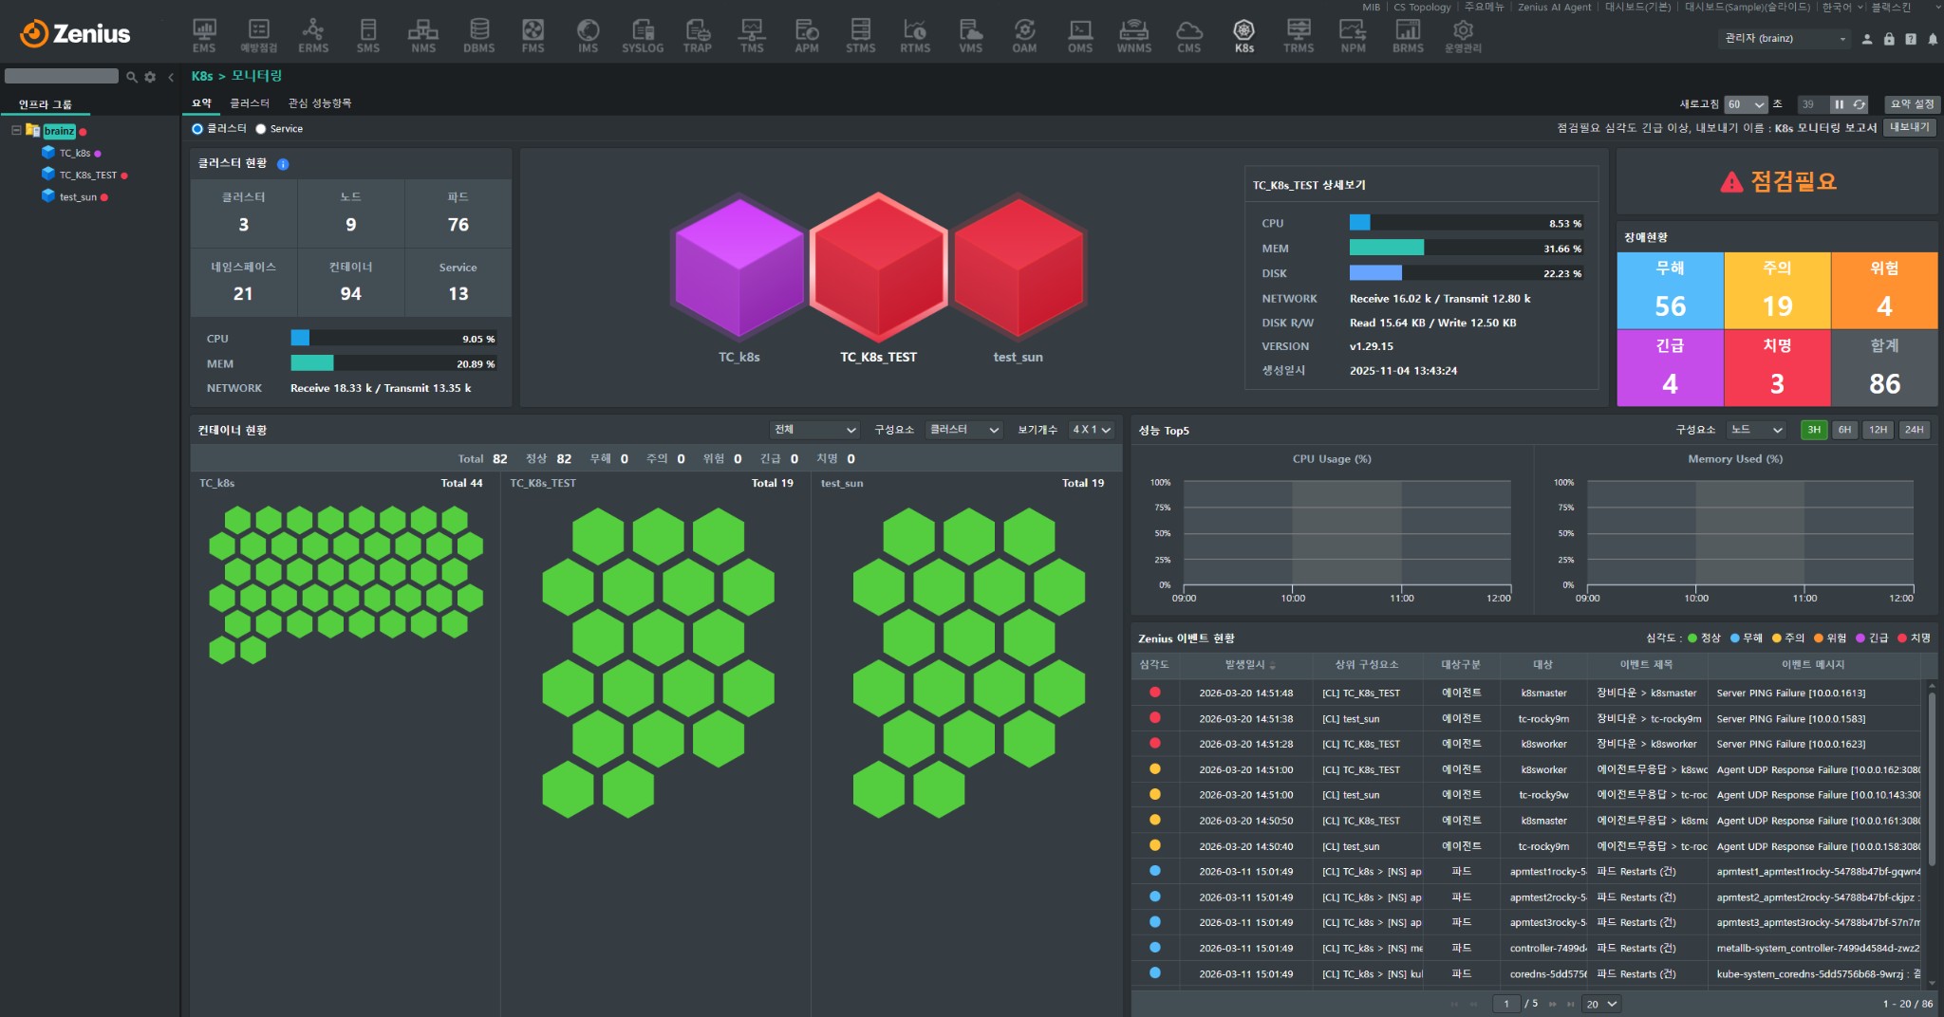The image size is (1944, 1017).
Task: Choose the 12H time range
Action: 1878,430
